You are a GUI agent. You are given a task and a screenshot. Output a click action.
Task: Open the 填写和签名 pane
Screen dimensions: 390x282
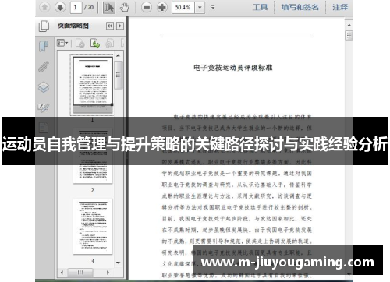(x=300, y=7)
